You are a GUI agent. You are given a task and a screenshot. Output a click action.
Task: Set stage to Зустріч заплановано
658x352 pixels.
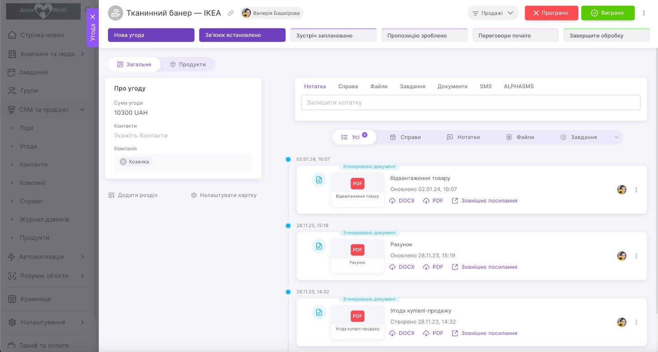pos(333,35)
